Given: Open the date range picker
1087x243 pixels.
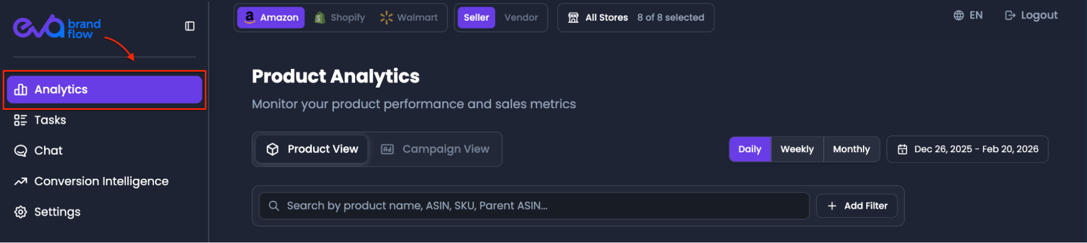Looking at the screenshot, I should click(x=967, y=149).
